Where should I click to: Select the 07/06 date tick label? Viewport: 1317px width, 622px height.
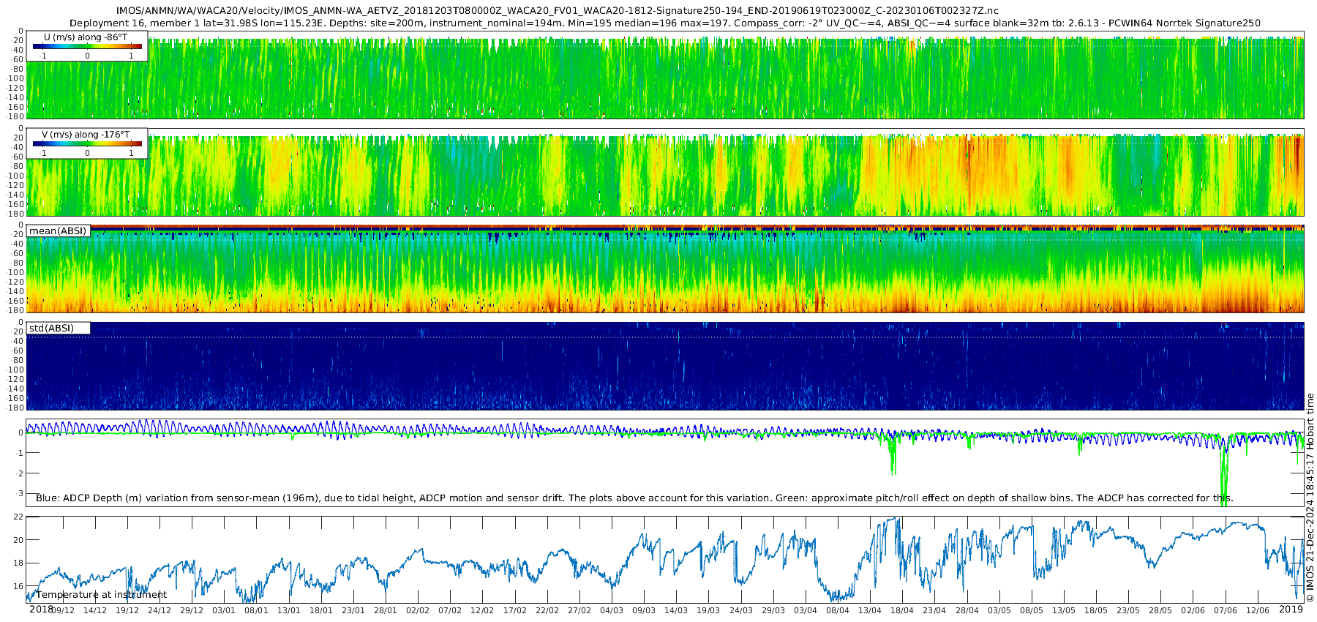coord(1226,610)
